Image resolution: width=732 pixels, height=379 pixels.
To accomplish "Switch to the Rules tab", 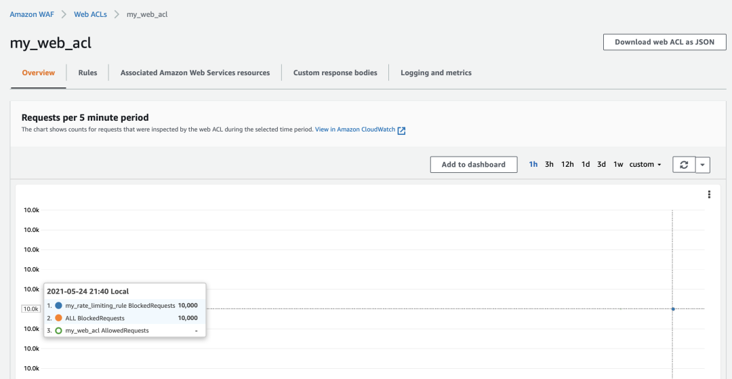I will [87, 73].
